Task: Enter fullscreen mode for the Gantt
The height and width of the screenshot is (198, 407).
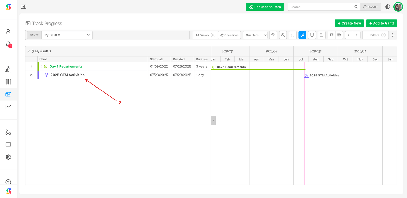Action: [x=293, y=35]
